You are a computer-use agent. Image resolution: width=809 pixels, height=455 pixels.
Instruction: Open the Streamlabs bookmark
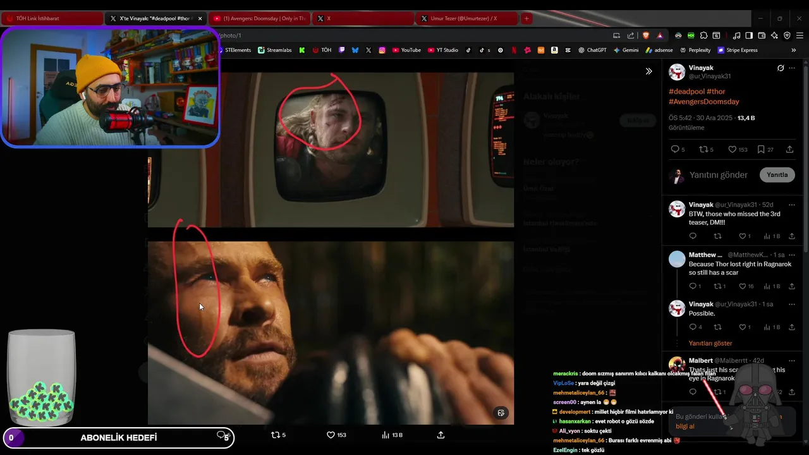[275, 50]
